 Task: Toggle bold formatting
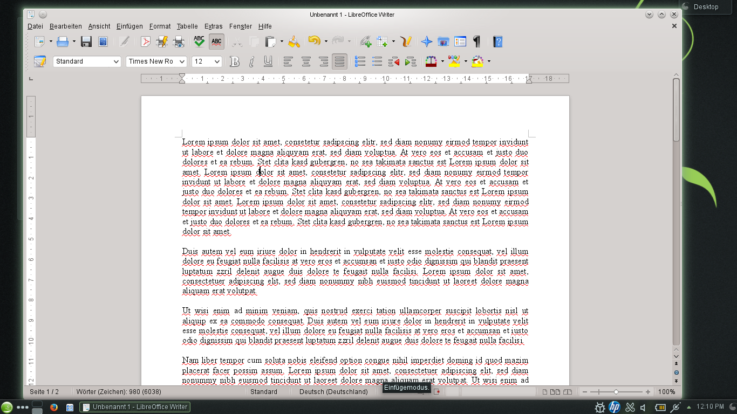[234, 61]
